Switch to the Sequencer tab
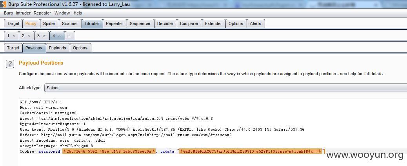 140,23
